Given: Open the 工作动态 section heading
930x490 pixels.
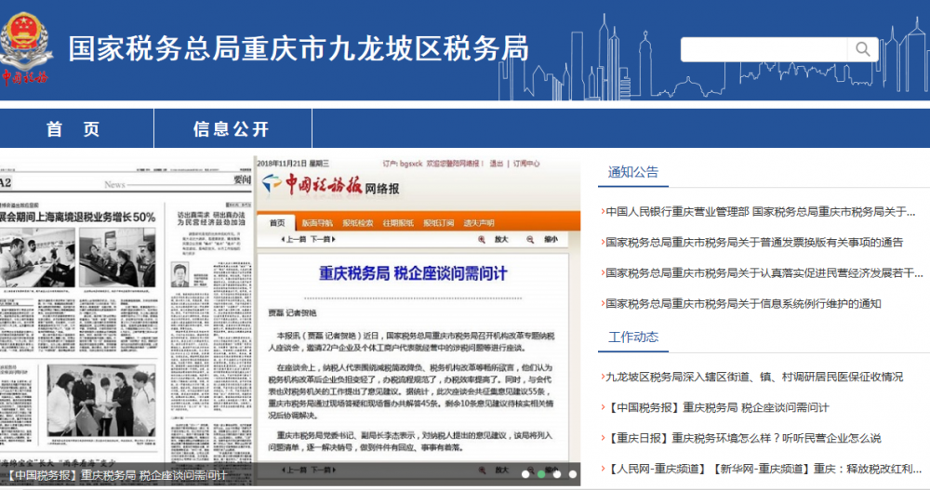Looking at the screenshot, I should pos(632,337).
